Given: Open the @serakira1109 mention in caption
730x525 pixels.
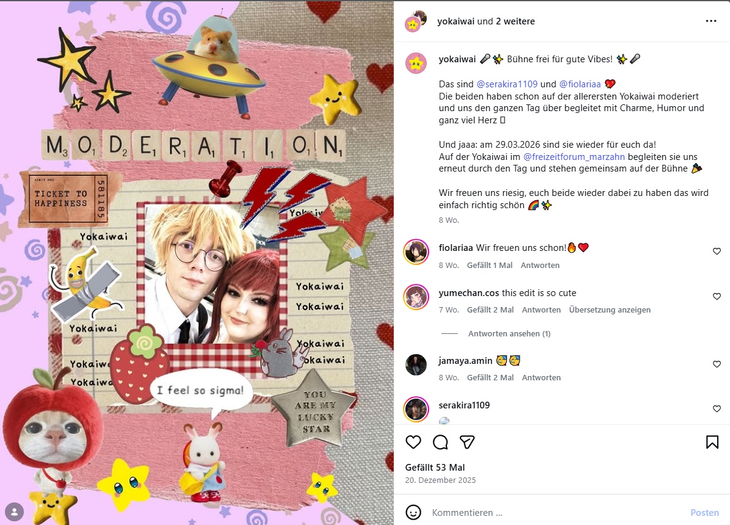Looking at the screenshot, I should pos(507,84).
